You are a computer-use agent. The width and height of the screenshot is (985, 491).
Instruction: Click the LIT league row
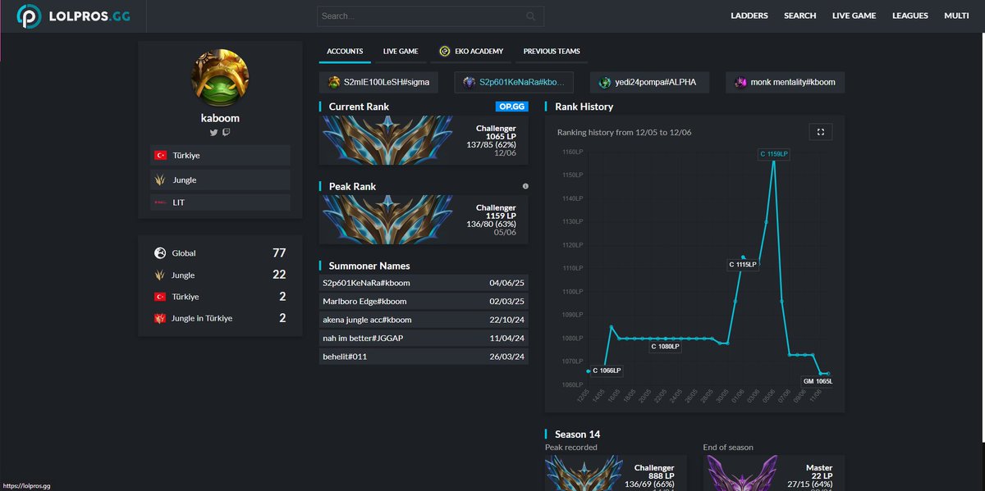(220, 202)
